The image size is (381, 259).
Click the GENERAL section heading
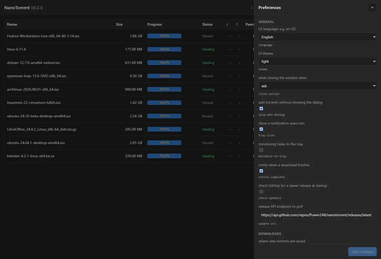[x=266, y=22]
